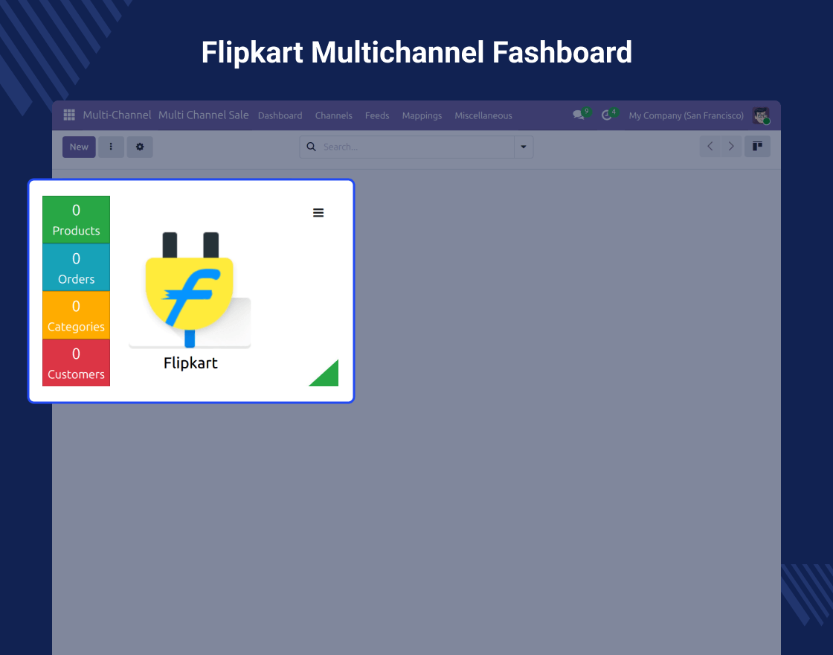The width and height of the screenshot is (833, 655).
Task: Click the search magnifier icon
Action: pyautogui.click(x=312, y=147)
